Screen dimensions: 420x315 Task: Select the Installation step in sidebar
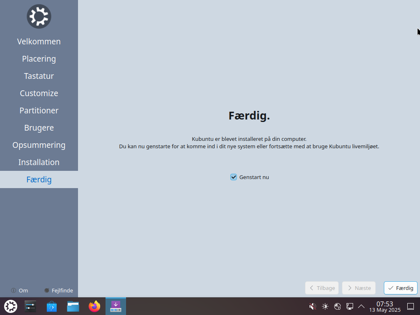pyautogui.click(x=39, y=162)
